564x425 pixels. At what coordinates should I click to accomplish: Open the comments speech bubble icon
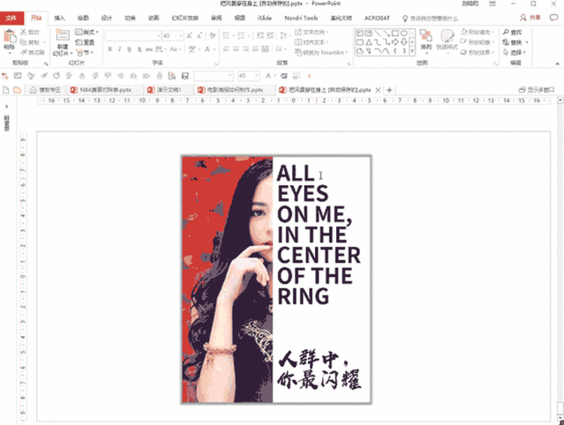click(x=554, y=18)
